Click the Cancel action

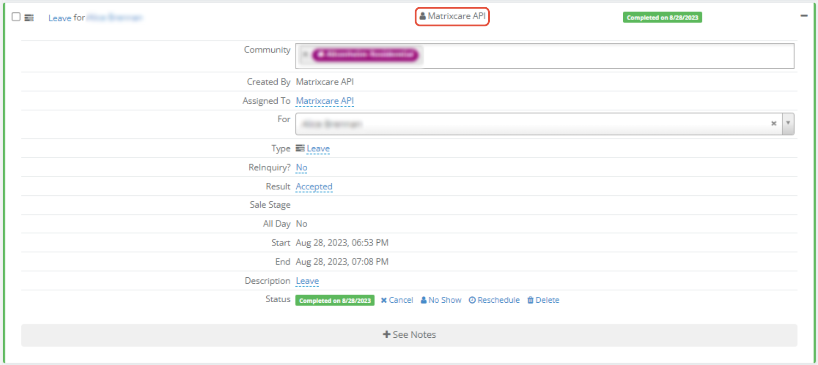(397, 300)
